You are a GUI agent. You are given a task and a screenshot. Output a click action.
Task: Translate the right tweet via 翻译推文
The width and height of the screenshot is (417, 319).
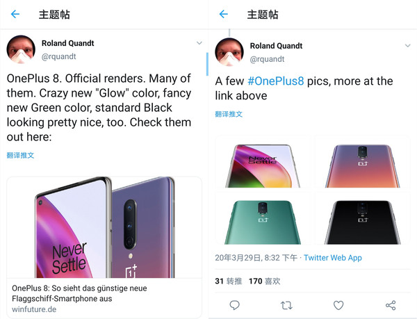pyautogui.click(x=229, y=114)
